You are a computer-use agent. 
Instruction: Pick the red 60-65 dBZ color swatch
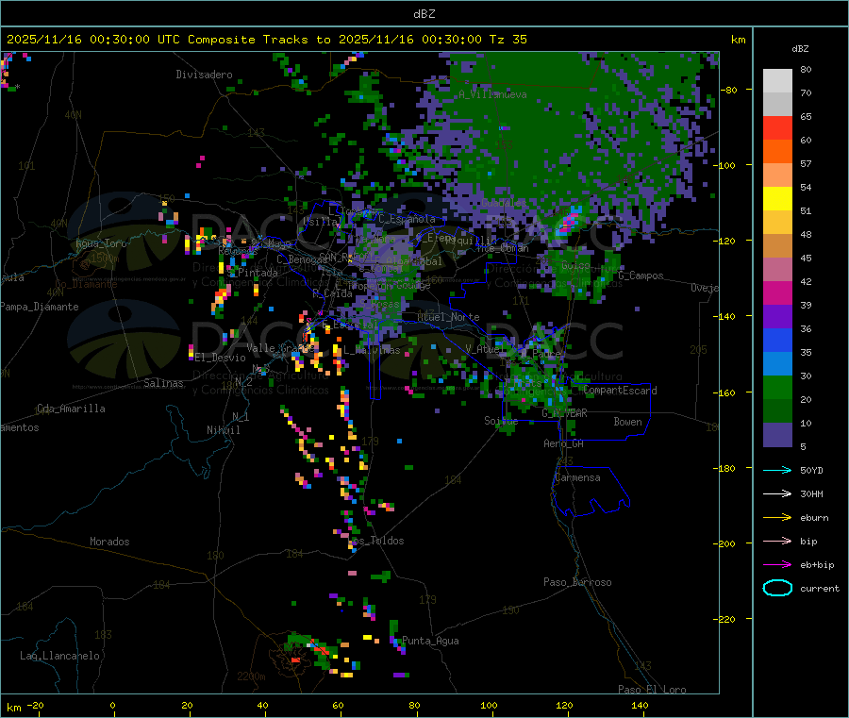(x=777, y=127)
